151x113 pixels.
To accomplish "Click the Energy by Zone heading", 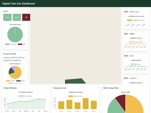I will [60, 88].
